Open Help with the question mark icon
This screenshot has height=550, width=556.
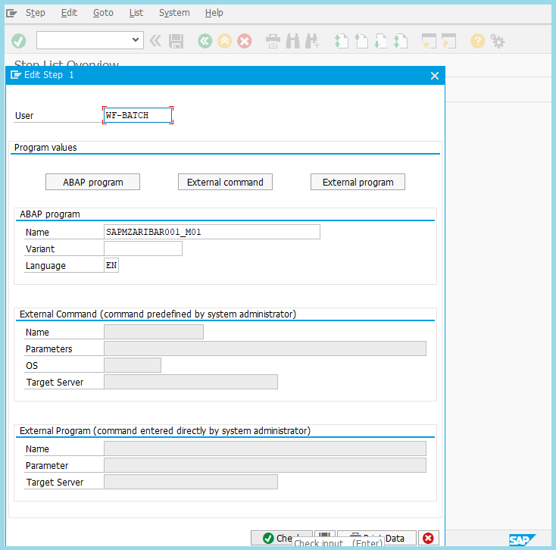pyautogui.click(x=477, y=41)
